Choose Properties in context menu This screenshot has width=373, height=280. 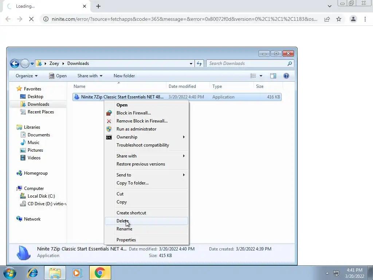coord(146,240)
